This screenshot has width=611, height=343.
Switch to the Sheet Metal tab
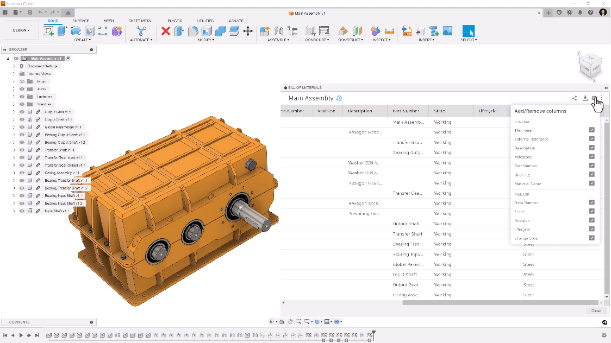click(140, 21)
